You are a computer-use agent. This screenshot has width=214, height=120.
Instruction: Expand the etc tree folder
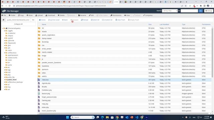[x=5, y=67]
